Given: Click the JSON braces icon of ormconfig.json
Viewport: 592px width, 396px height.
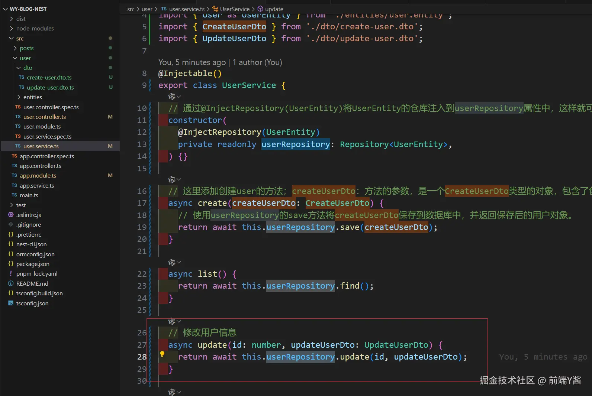Looking at the screenshot, I should pos(11,254).
